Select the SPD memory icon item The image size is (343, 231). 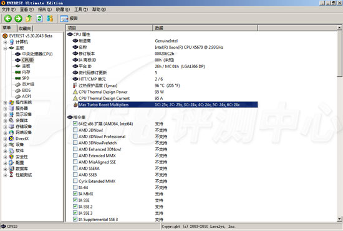(17, 78)
